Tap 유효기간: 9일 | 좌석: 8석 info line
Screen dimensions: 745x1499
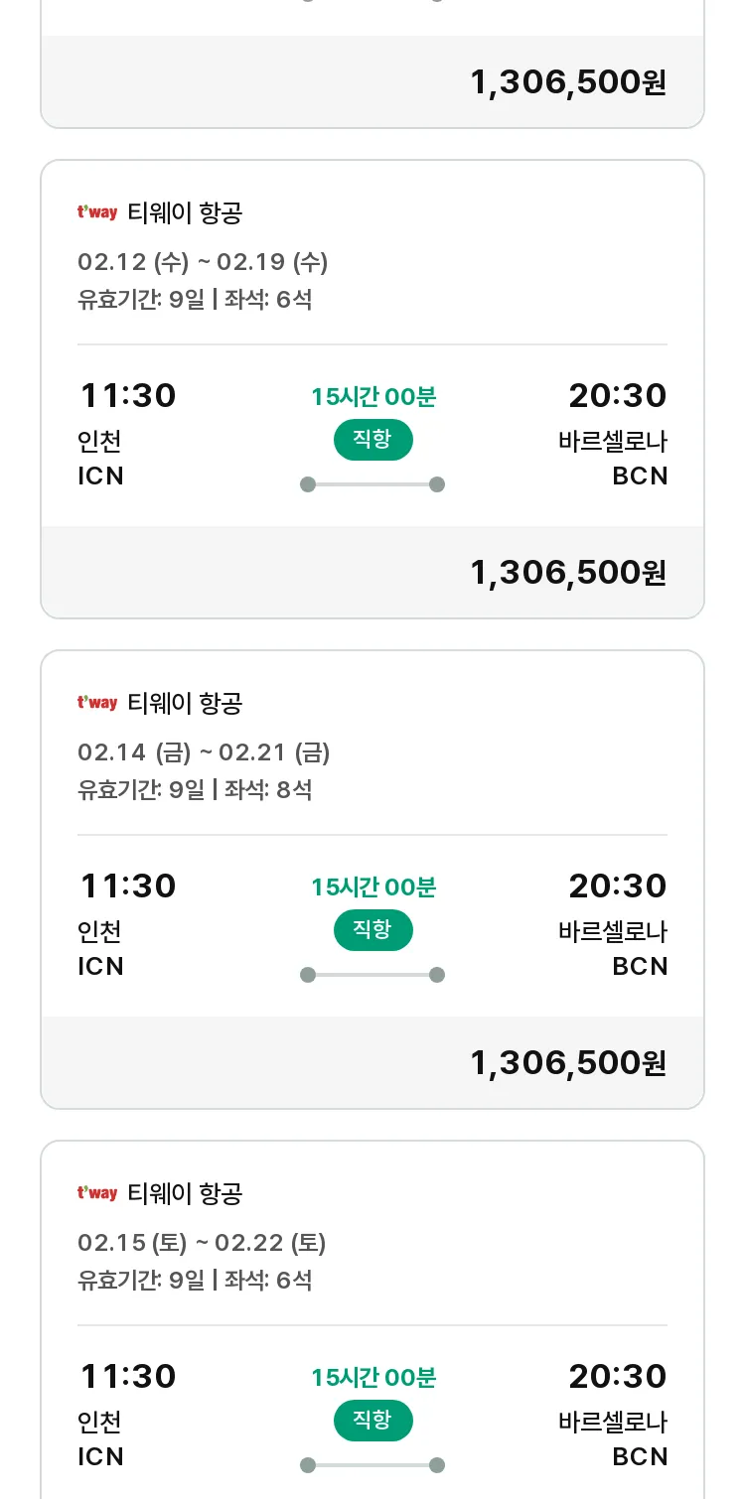(195, 790)
